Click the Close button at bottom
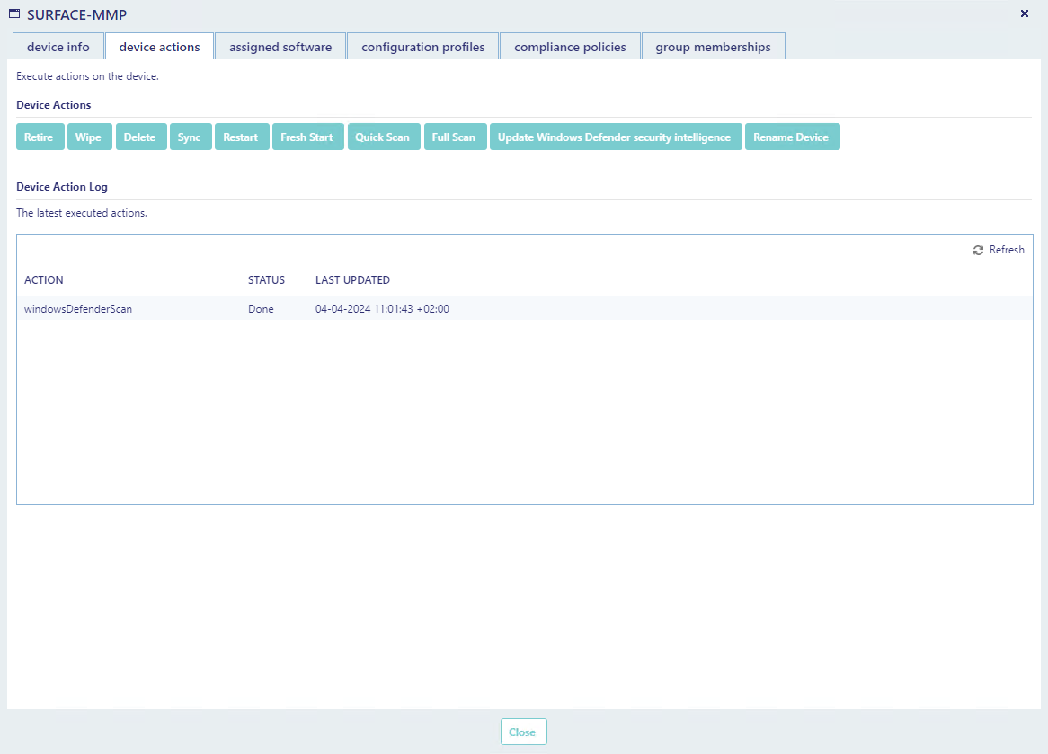 pyautogui.click(x=523, y=732)
